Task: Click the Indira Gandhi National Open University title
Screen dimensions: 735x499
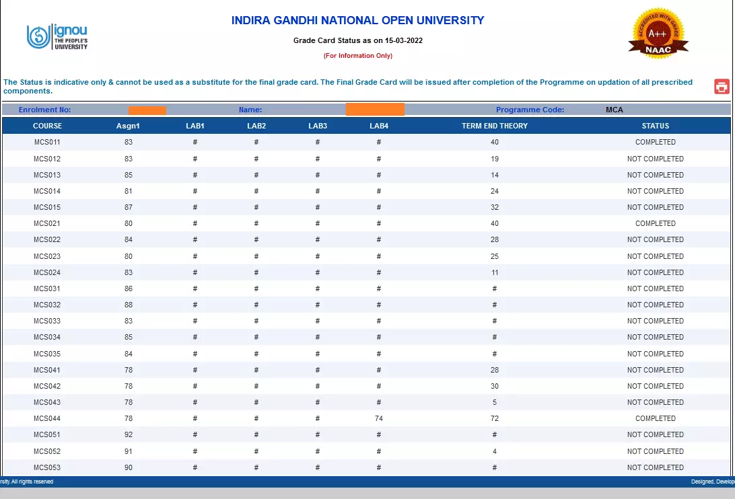Action: (x=357, y=21)
